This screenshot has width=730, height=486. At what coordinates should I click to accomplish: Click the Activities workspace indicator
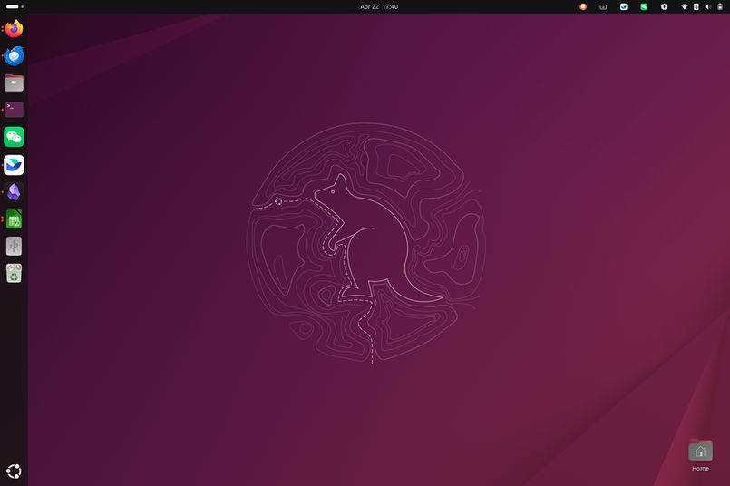(x=15, y=6)
